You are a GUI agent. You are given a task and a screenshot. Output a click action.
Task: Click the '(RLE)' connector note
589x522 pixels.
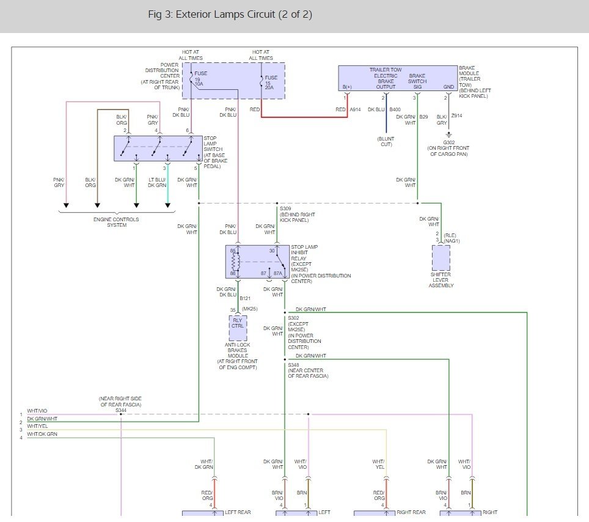450,235
